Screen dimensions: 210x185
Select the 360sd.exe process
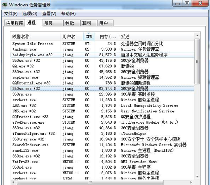102,167
